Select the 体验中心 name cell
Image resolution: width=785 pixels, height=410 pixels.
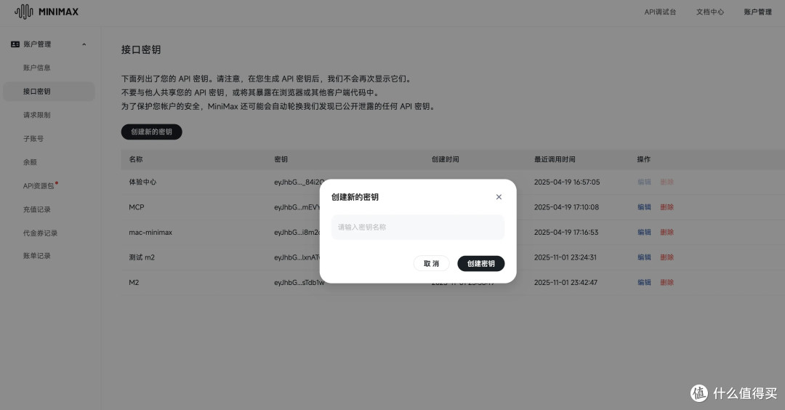point(142,182)
